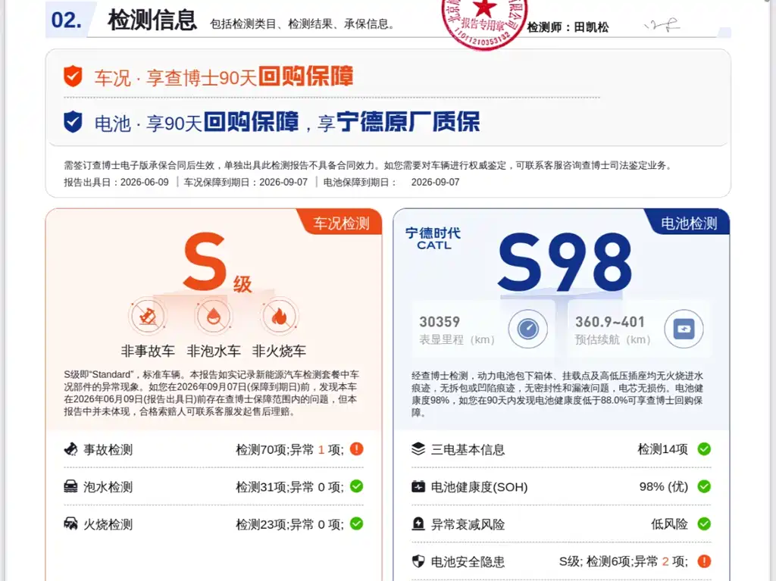
Task: Select the 非火烧车 flame icon
Action: [x=279, y=316]
